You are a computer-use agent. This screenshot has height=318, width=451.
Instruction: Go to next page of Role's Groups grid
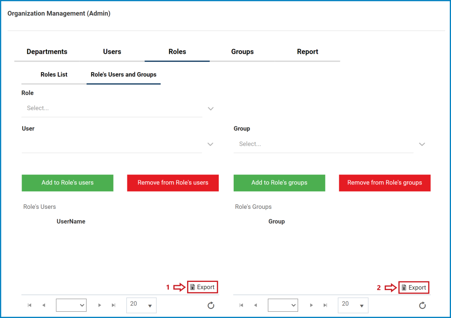point(311,305)
